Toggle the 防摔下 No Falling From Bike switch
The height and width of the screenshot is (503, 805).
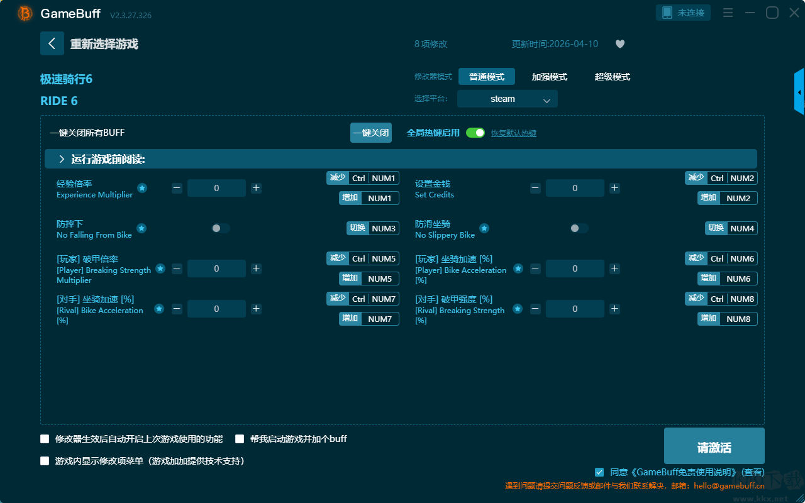click(x=221, y=228)
